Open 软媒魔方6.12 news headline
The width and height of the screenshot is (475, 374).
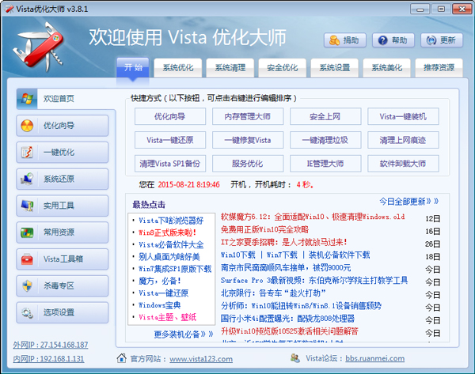[x=313, y=217]
